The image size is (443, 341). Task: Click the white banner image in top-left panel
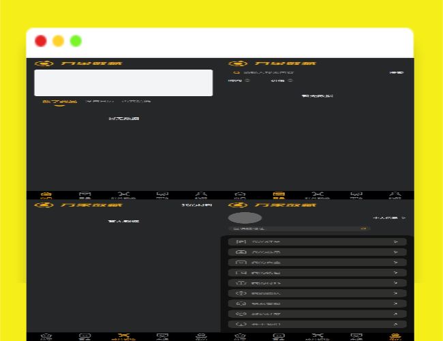point(123,83)
